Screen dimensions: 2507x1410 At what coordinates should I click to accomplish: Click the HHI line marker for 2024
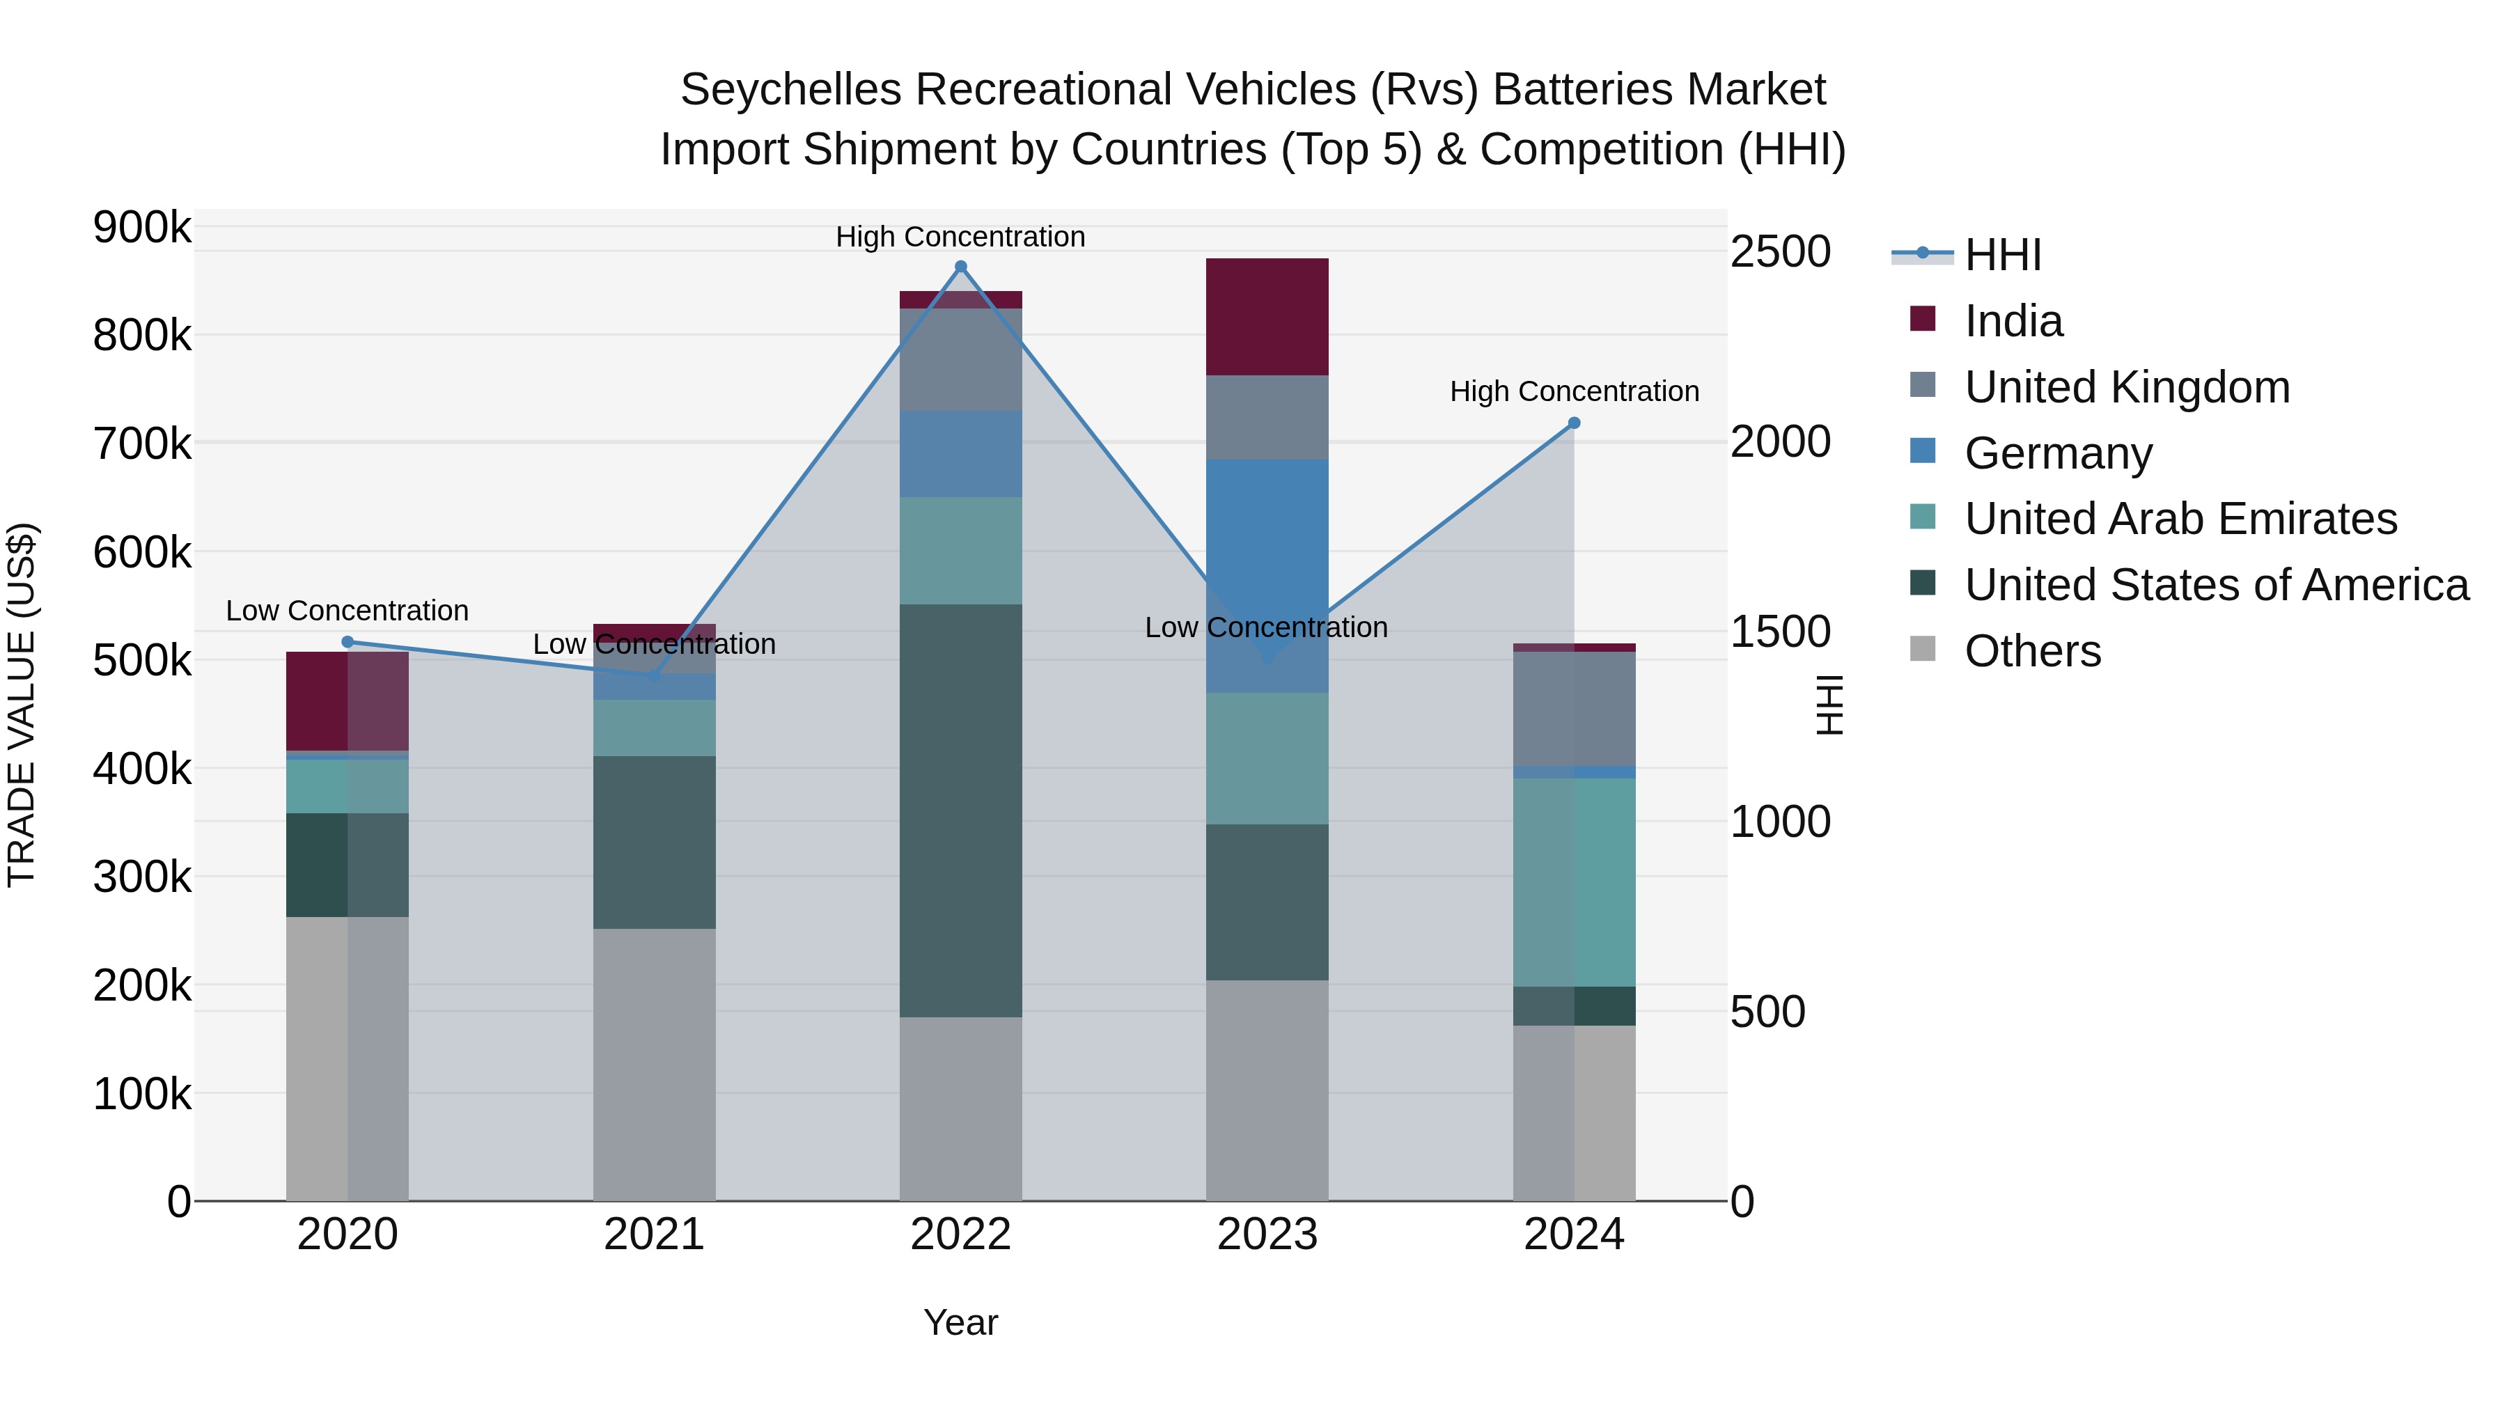coord(1574,423)
